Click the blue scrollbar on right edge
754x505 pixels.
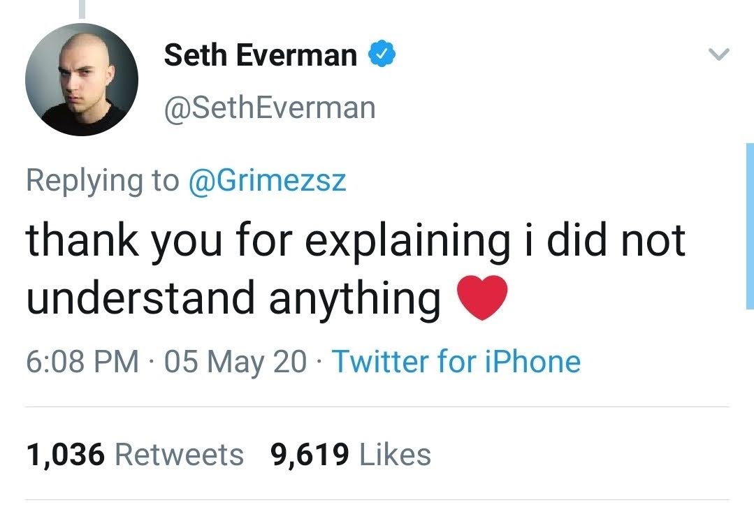tap(749, 225)
